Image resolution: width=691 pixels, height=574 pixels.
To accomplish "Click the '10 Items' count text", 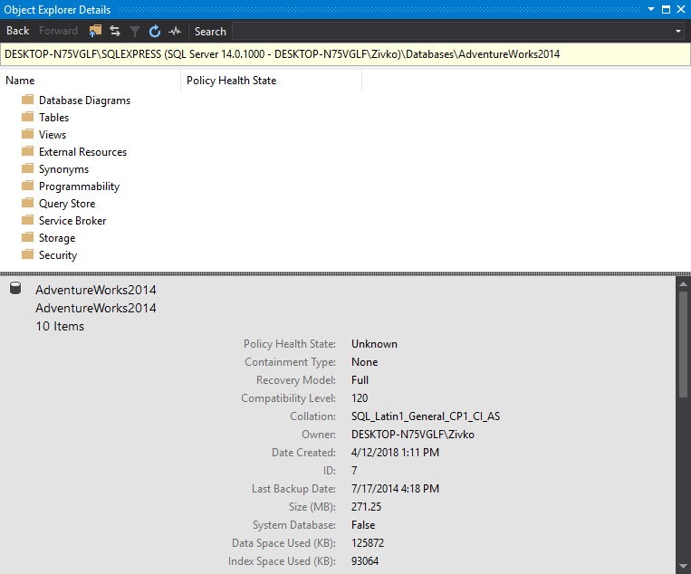I will click(x=60, y=327).
